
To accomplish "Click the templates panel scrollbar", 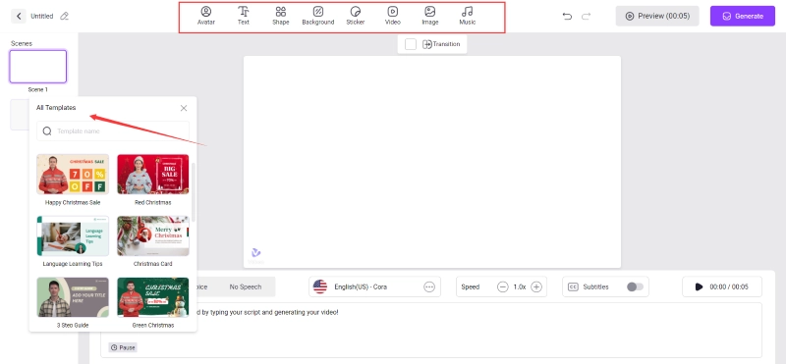I will (194, 192).
